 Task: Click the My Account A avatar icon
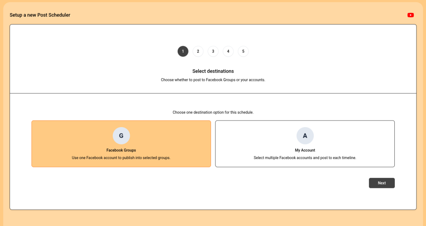click(305, 136)
